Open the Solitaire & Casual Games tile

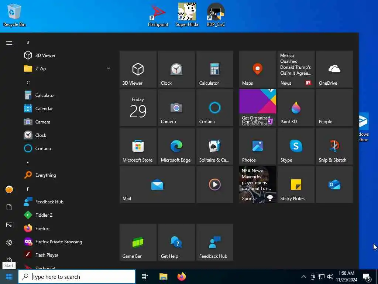click(x=215, y=146)
